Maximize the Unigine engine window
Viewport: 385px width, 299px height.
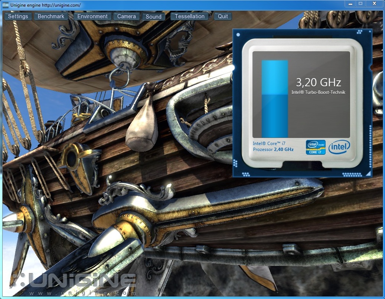coord(360,4)
